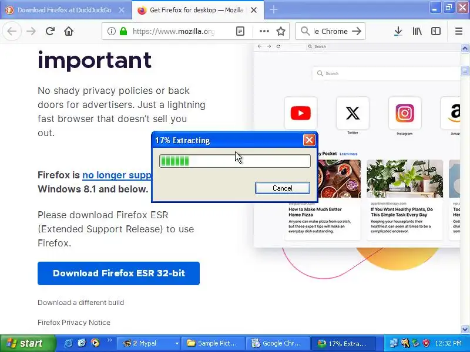Viewport: 470px width, 352px height.
Task: Click the houseplants article thumbnail
Action: point(405,179)
